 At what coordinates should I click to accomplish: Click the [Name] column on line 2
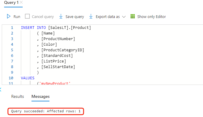(x=48, y=33)
